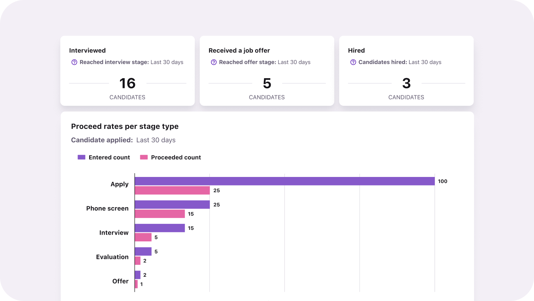This screenshot has width=534, height=301.
Task: Toggle the Proceeded count legend swatch
Action: click(x=144, y=157)
